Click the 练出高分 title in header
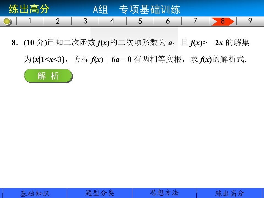 click(x=29, y=9)
